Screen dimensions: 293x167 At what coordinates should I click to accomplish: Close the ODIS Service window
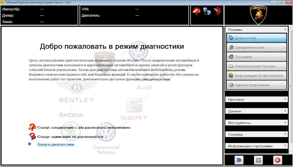point(288,2)
